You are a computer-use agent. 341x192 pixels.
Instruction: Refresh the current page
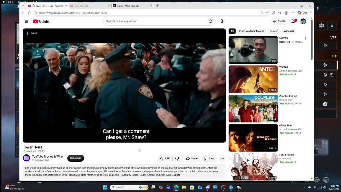(29, 13)
